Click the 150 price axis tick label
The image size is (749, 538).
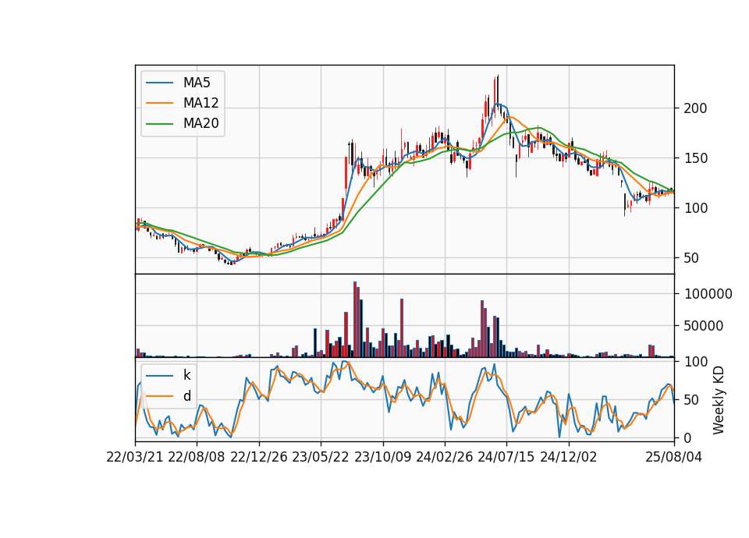pos(695,158)
